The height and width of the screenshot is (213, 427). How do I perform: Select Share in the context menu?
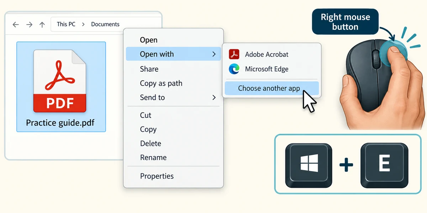pyautogui.click(x=173, y=69)
